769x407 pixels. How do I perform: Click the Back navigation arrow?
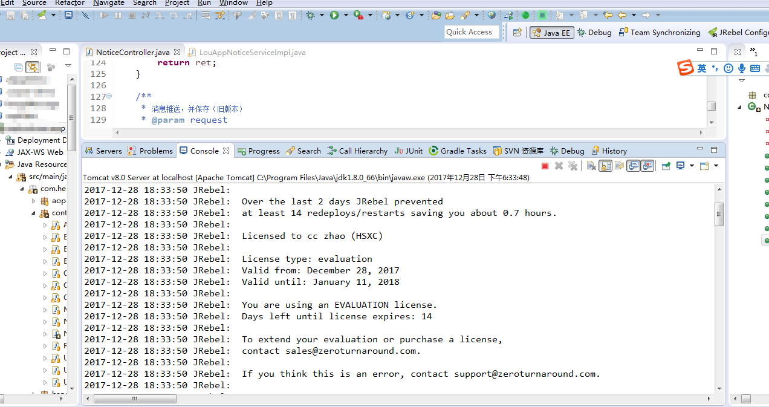tap(622, 15)
